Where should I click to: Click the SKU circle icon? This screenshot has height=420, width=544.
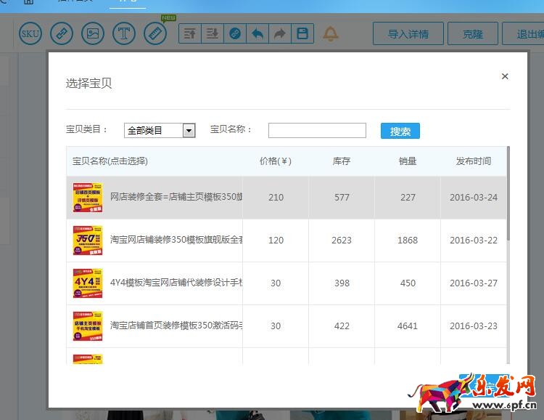pyautogui.click(x=30, y=33)
